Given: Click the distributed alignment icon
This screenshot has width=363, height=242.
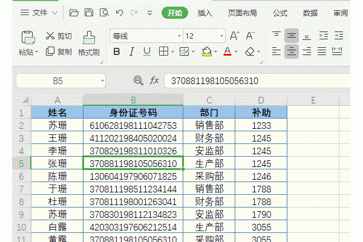Looking at the screenshot, I should point(337,51).
